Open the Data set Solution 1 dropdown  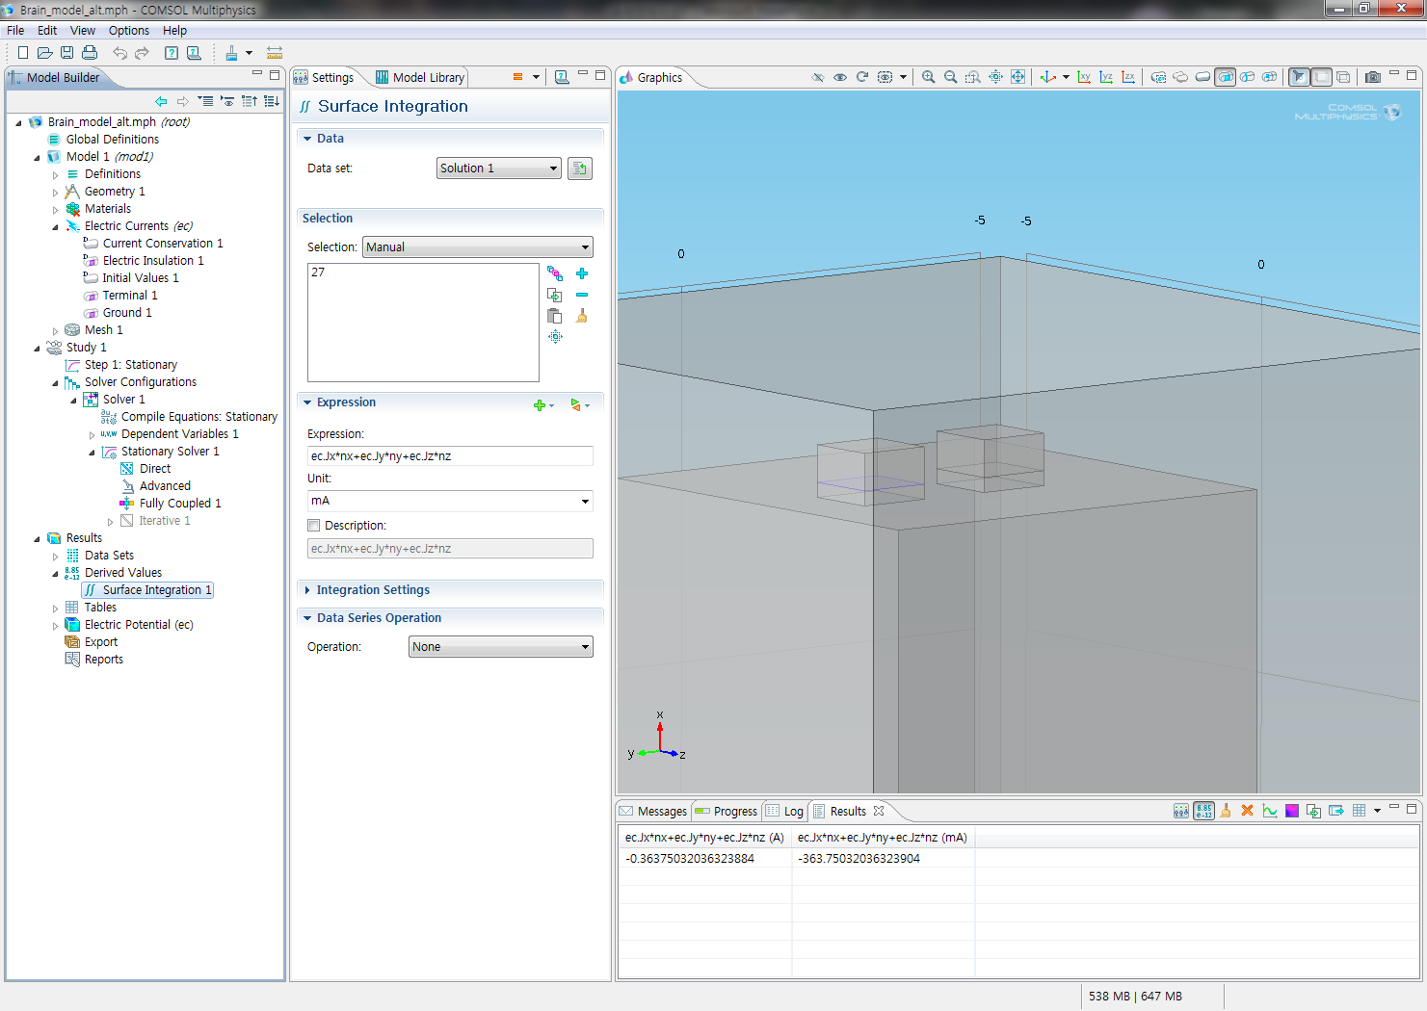pyautogui.click(x=498, y=168)
